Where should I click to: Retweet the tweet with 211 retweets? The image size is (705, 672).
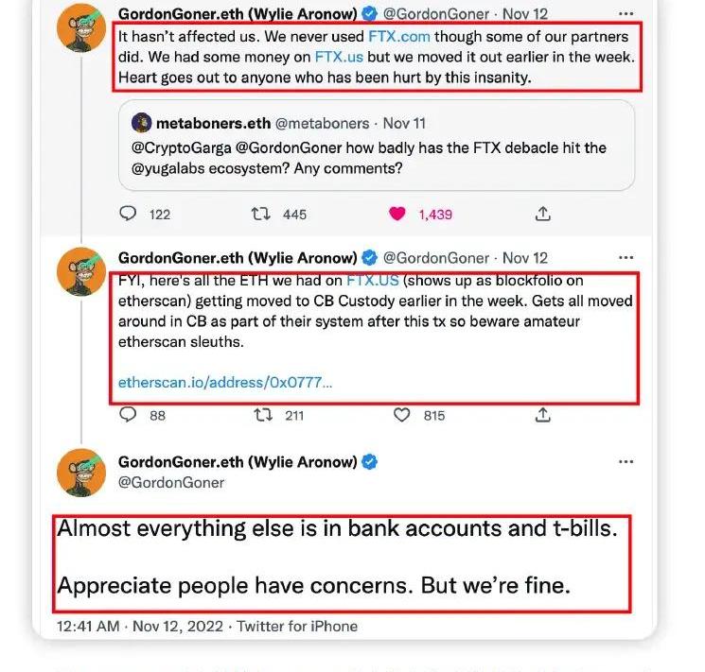[261, 415]
